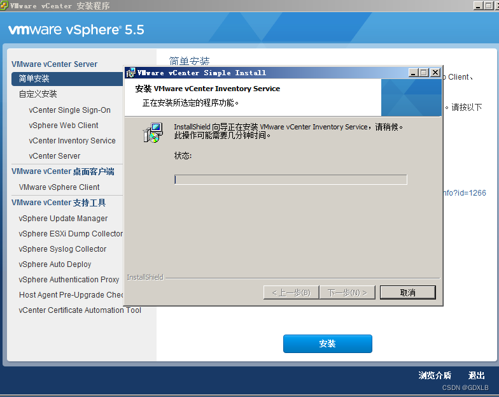499x397 pixels.
Task: Open vSphere Auto Deploy entry
Action: click(x=55, y=264)
